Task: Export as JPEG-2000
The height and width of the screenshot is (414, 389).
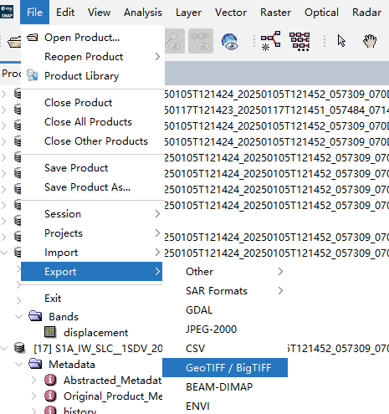Action: [x=225, y=330]
